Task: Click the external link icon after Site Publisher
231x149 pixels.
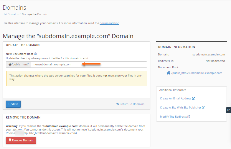Action: click(x=203, y=108)
